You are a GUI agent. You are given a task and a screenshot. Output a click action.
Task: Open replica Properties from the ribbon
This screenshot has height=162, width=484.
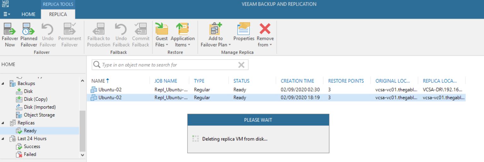pos(244,32)
